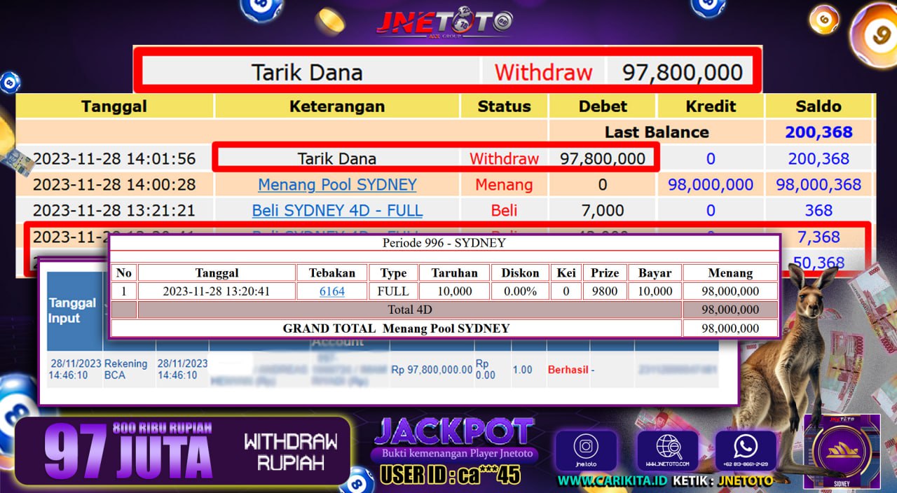This screenshot has width=897, height=493.
Task: Open the www.jnetoto.com globe icon
Action: [667, 450]
